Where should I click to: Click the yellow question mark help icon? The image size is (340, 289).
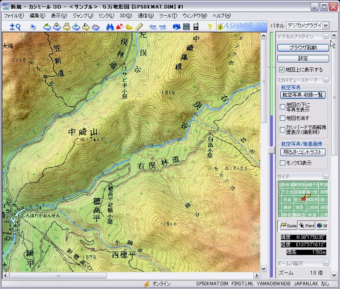209,27
